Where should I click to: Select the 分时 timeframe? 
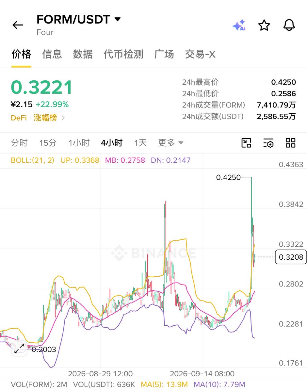coord(19,143)
